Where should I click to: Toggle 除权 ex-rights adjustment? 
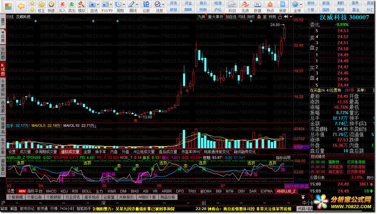coord(251,17)
